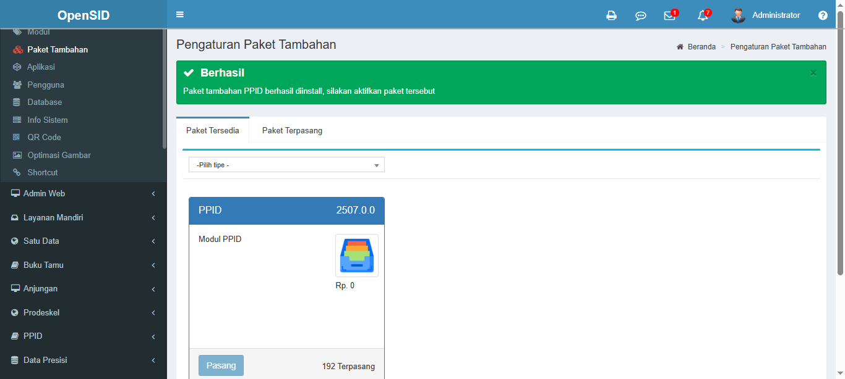The width and height of the screenshot is (845, 379).
Task: Click the PPID card header title
Action: coord(210,210)
